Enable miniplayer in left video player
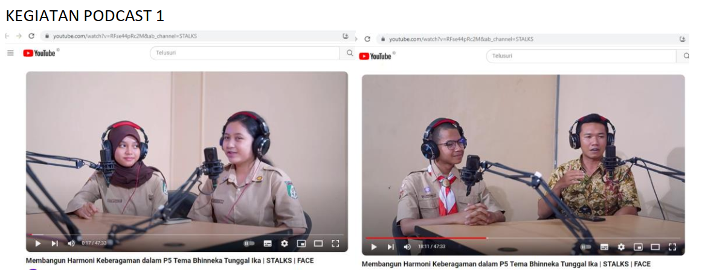 coord(301,243)
